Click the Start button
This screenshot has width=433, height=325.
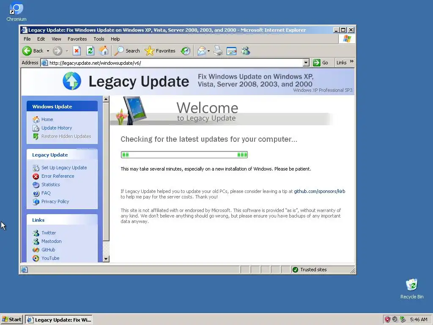point(11,319)
